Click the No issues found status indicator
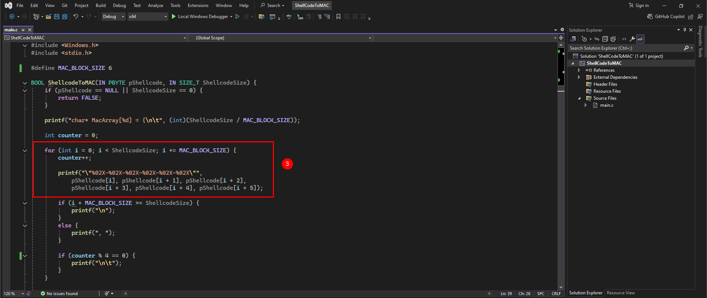This screenshot has width=707, height=298. (x=59, y=294)
